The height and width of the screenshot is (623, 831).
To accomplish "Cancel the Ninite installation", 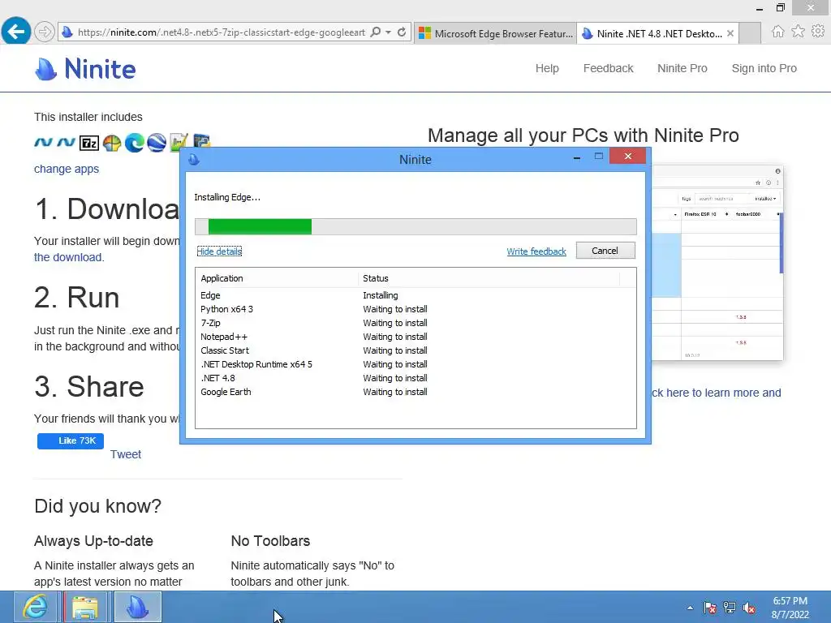I will [x=605, y=251].
